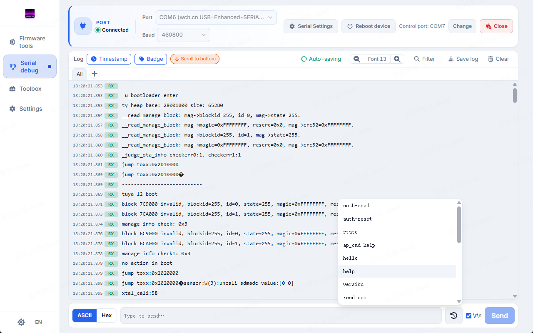Clear the log output
The image size is (533, 333).
(498, 59)
